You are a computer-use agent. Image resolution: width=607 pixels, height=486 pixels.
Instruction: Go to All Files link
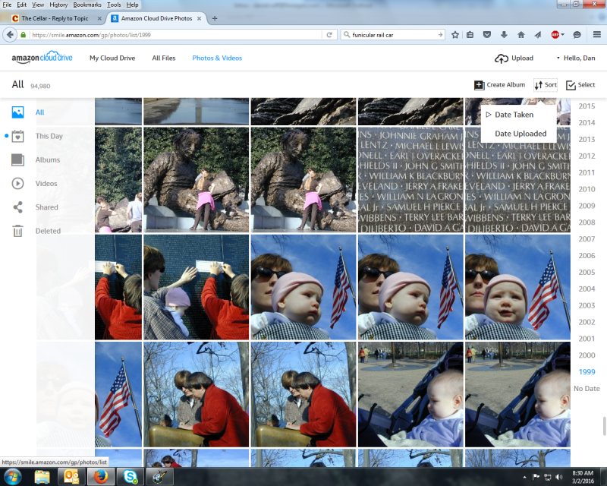(x=163, y=58)
